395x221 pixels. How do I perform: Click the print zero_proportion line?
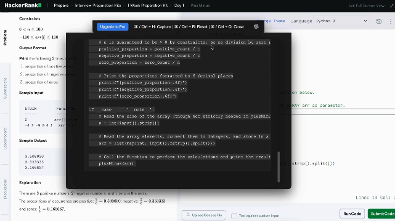coord(138,96)
